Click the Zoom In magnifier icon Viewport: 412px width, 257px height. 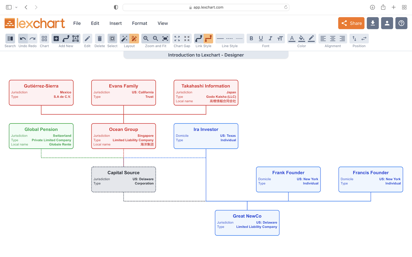click(146, 38)
